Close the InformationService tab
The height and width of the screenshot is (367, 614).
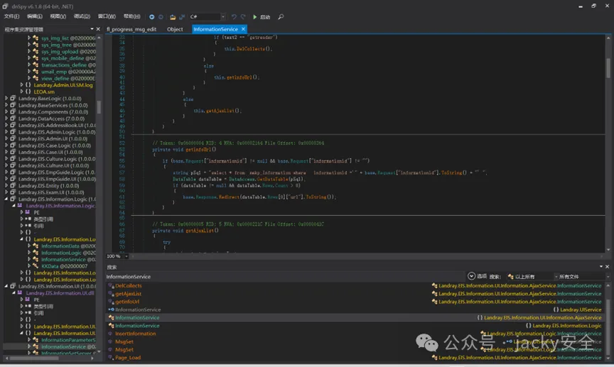tap(243, 29)
